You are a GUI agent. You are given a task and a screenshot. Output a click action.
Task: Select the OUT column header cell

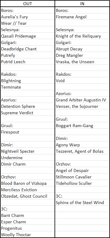[x=27, y=4]
